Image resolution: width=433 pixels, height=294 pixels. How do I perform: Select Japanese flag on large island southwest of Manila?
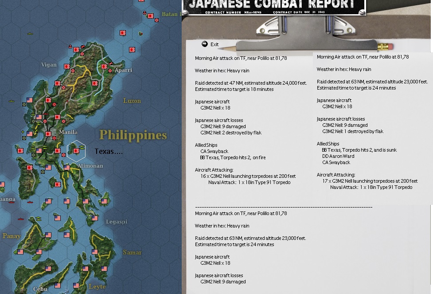point(30,168)
